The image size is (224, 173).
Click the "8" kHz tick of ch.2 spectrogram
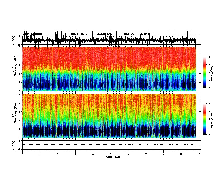[x=20, y=103]
